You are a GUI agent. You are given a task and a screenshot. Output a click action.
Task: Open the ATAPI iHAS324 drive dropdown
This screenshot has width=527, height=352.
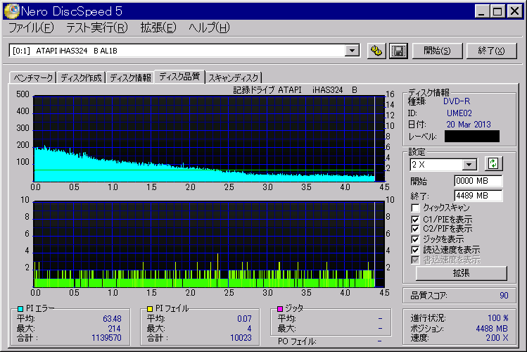[x=352, y=51]
